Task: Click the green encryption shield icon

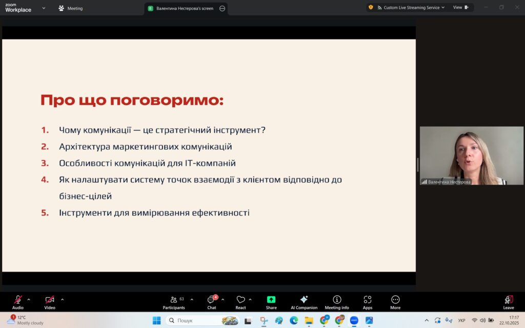Action: pyautogui.click(x=371, y=8)
